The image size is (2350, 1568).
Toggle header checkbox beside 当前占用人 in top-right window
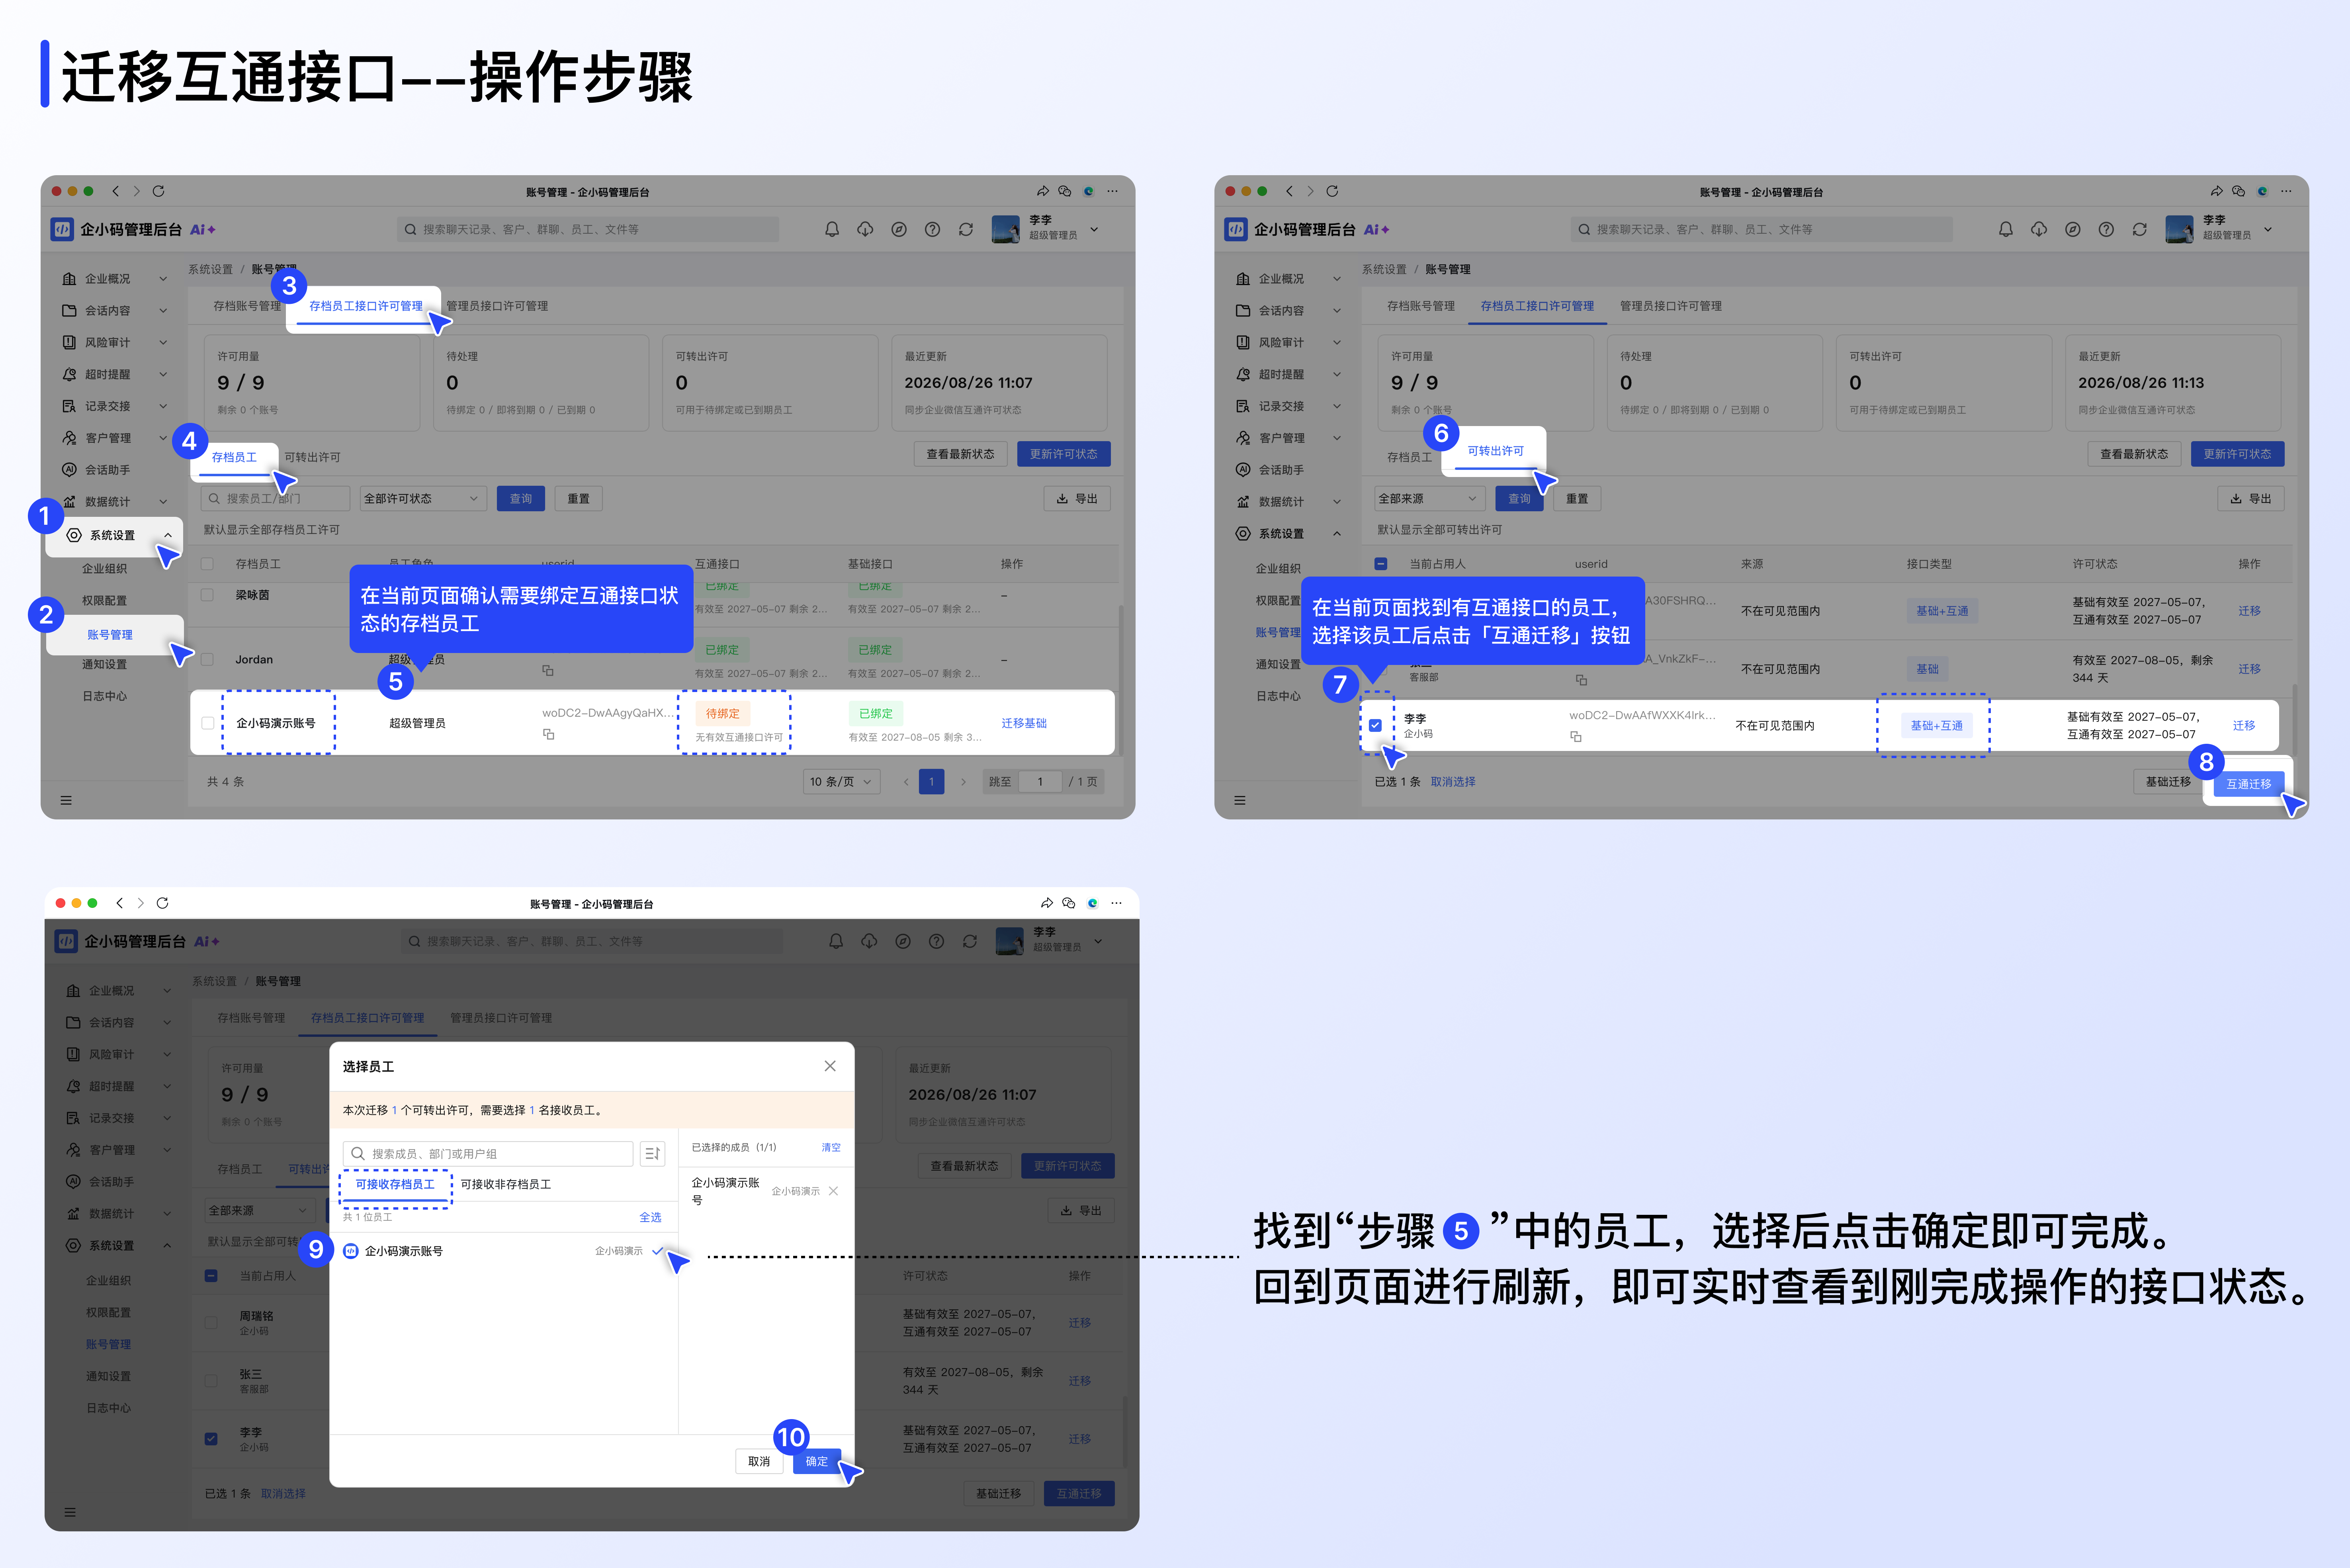pos(1381,564)
